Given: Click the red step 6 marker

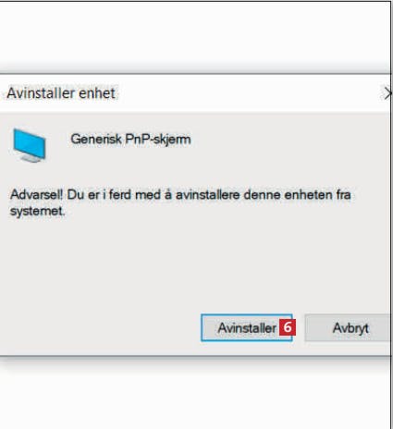Looking at the screenshot, I should (288, 327).
